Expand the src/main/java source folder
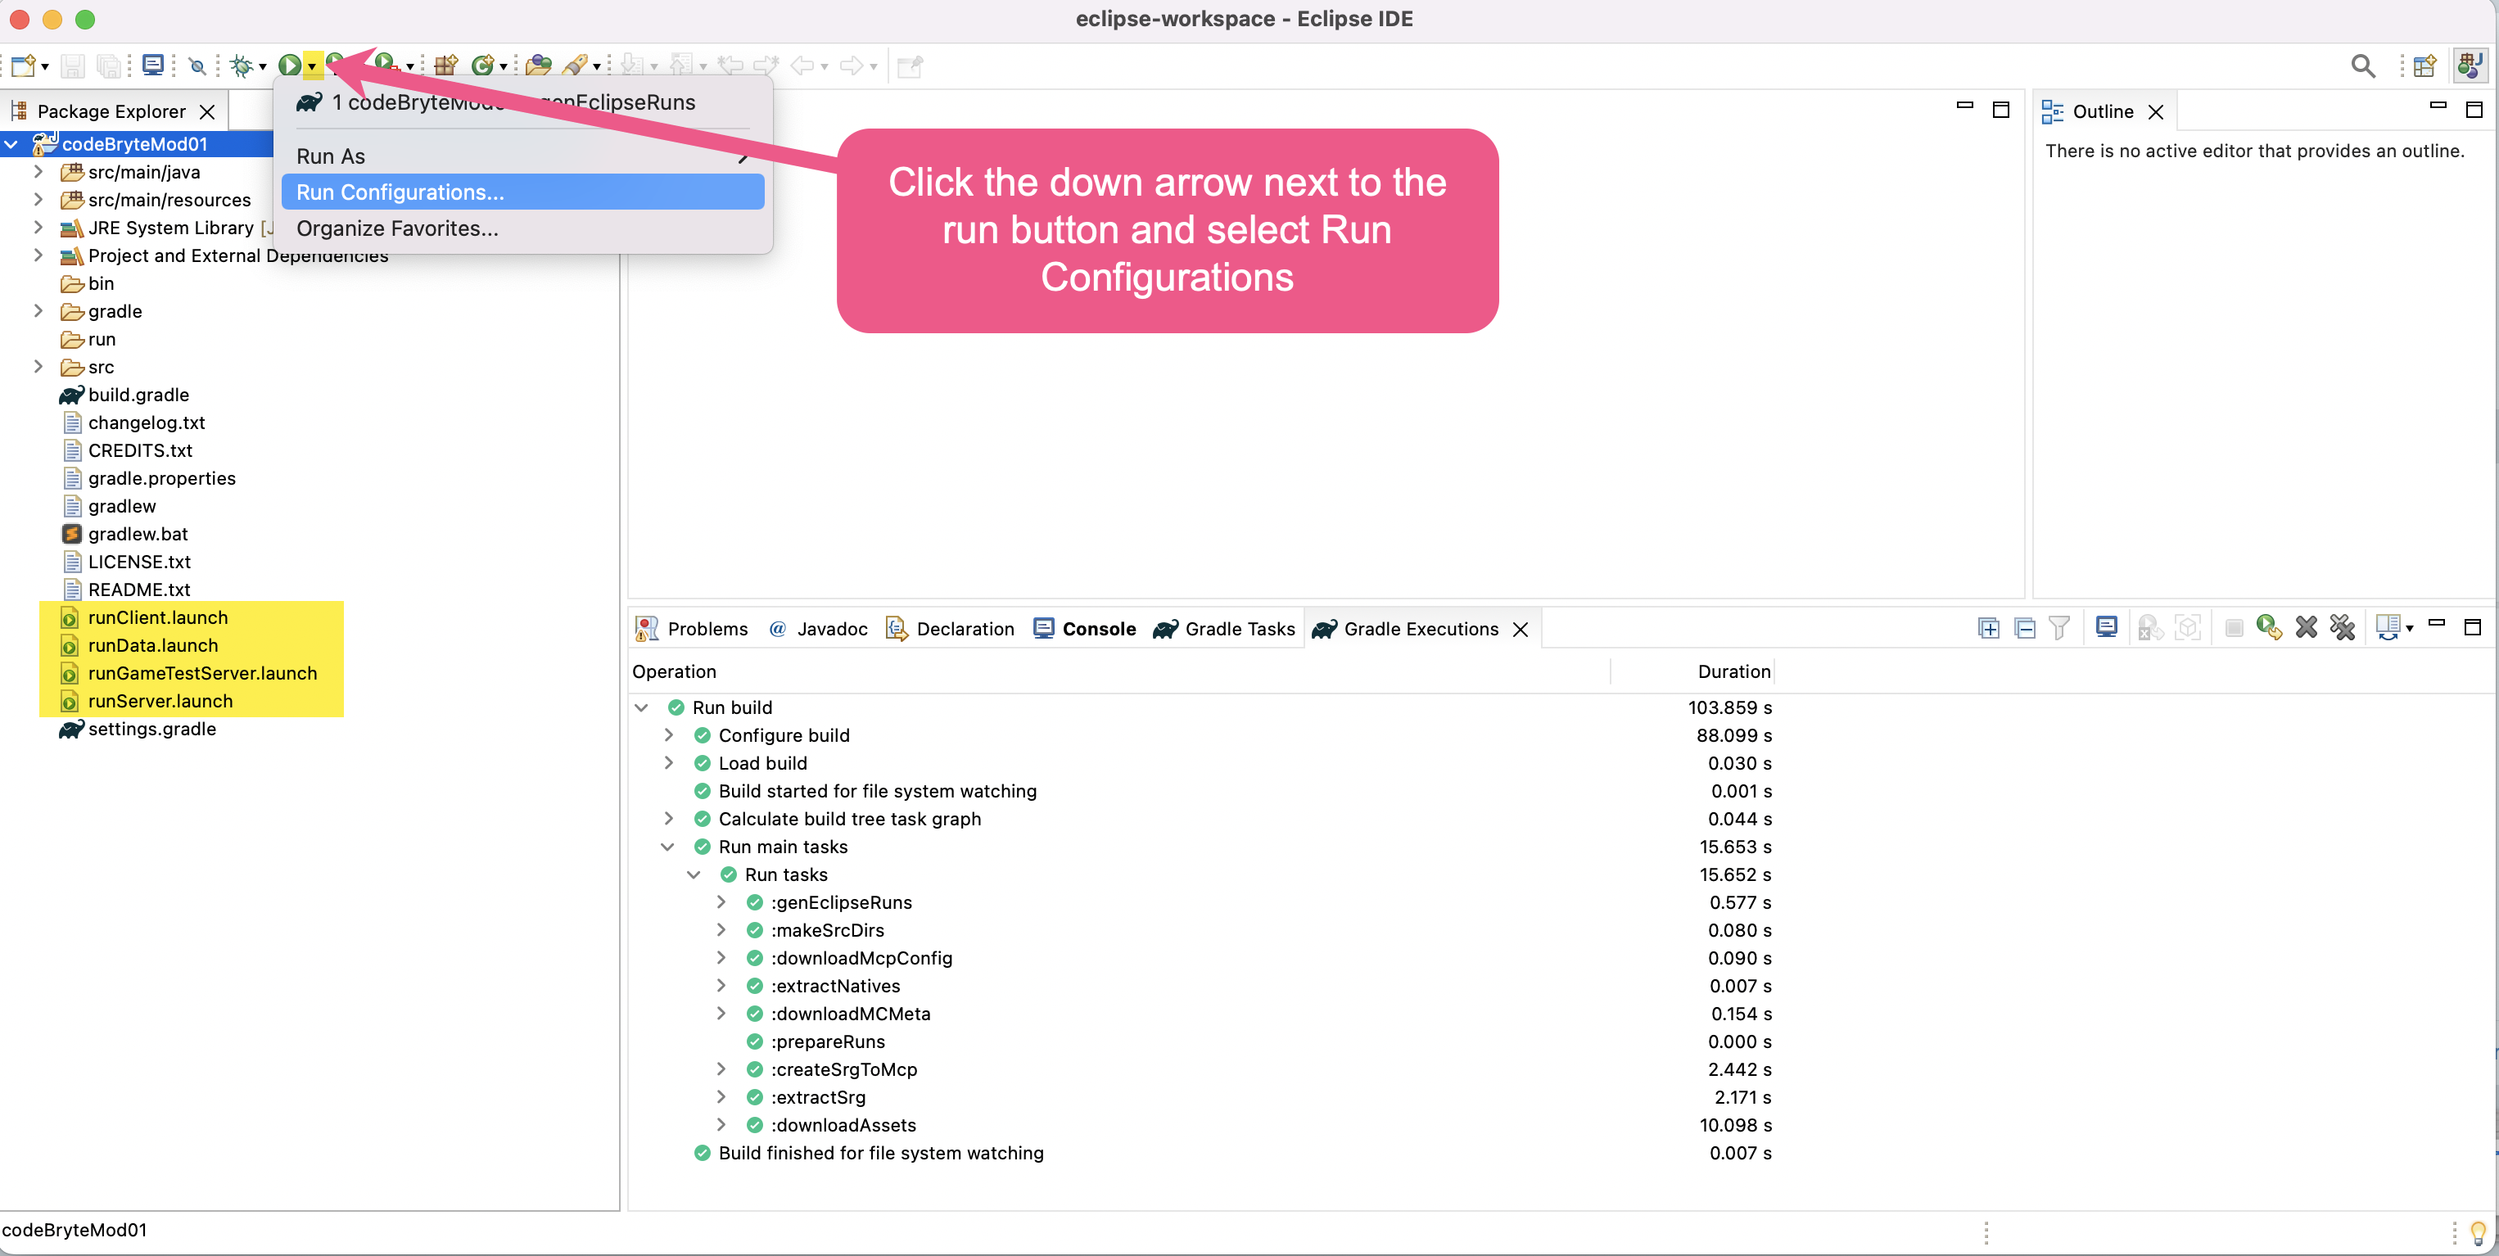 (x=38, y=172)
